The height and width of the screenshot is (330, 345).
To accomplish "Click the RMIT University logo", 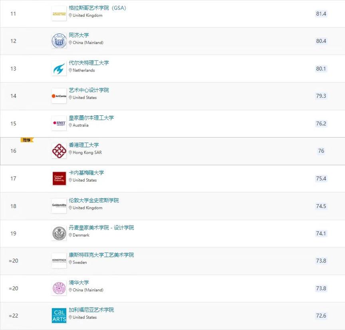I will click(59, 123).
